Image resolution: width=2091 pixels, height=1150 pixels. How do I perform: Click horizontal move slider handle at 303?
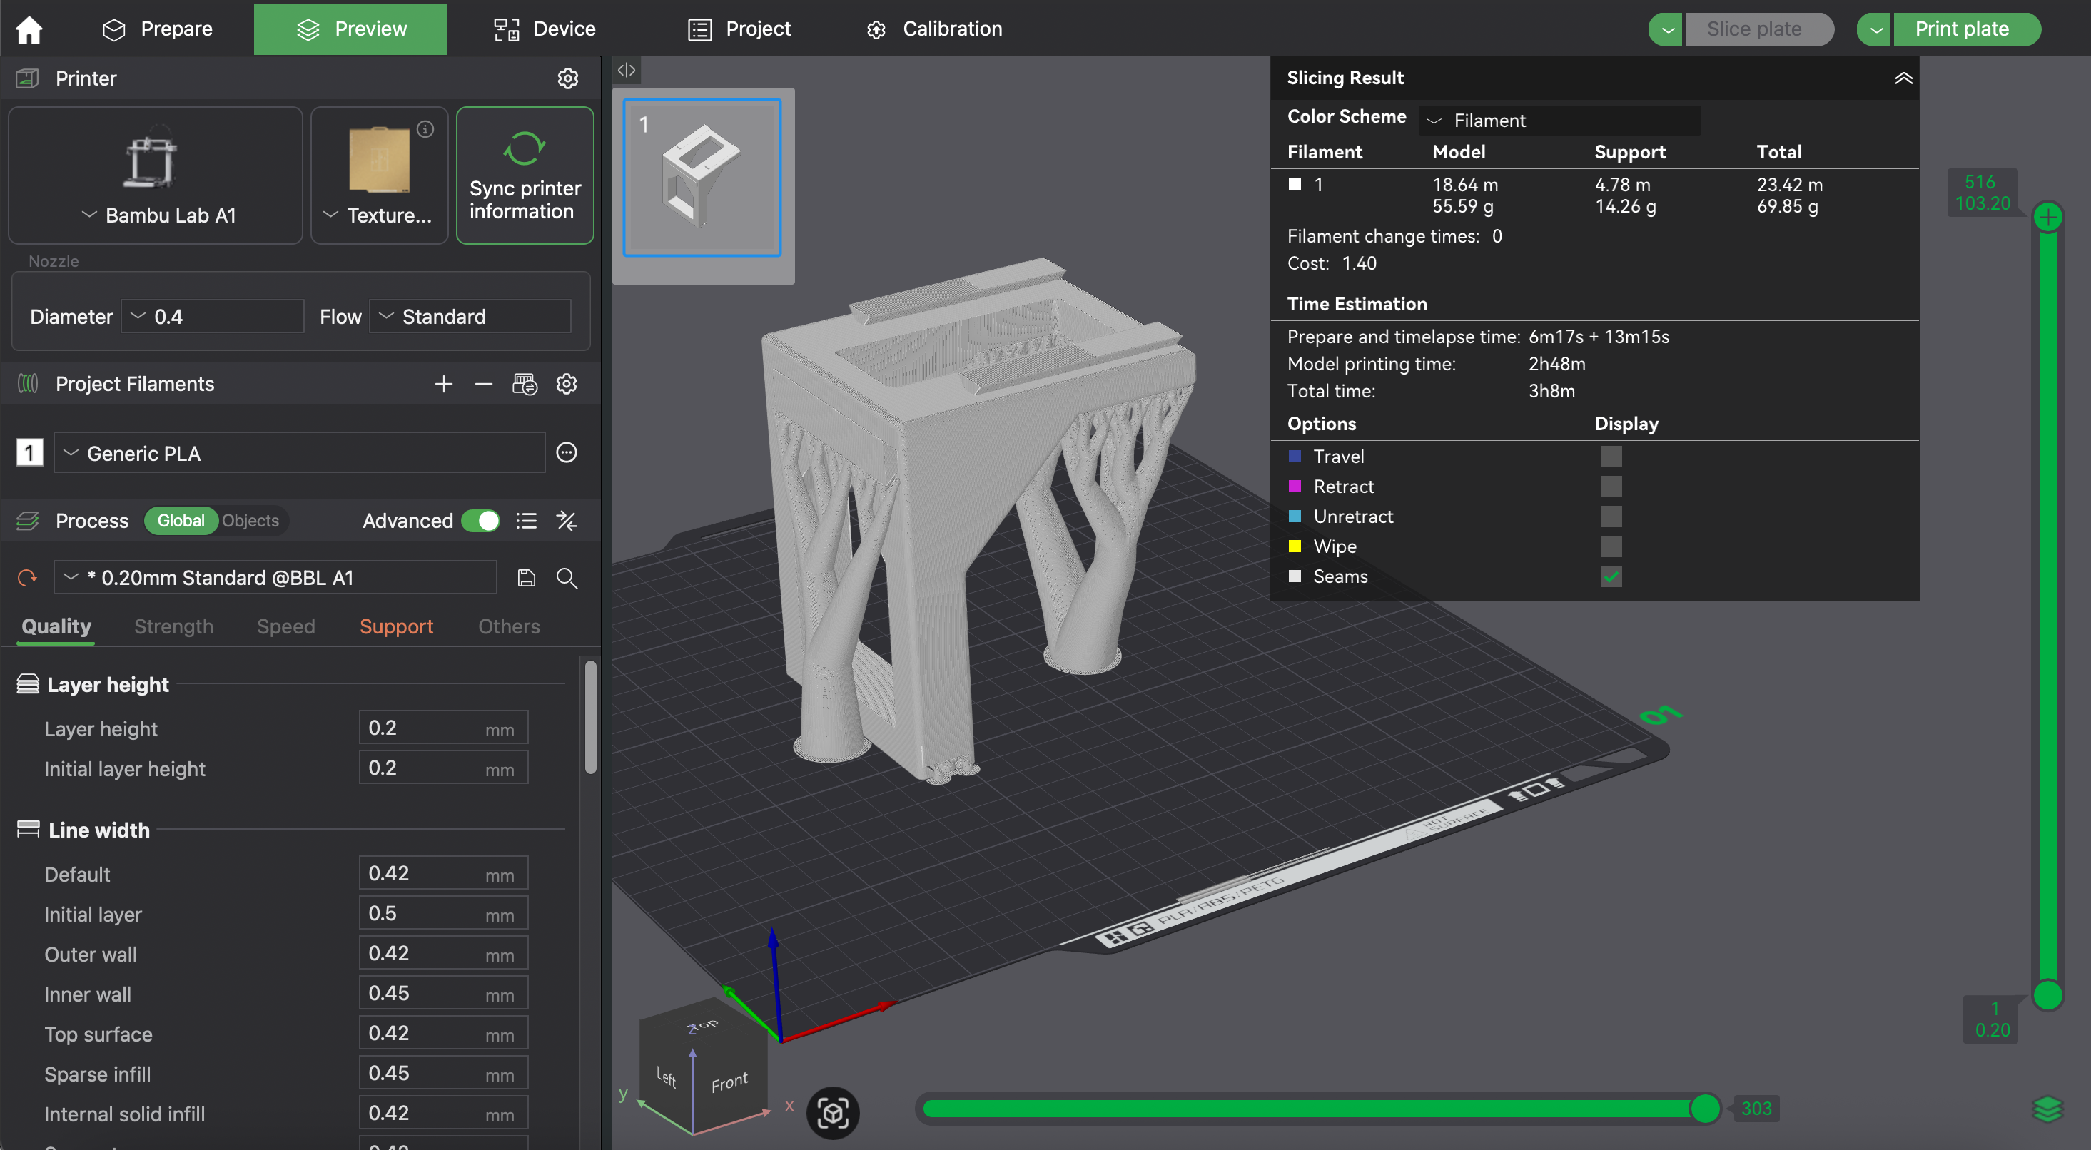point(1705,1109)
